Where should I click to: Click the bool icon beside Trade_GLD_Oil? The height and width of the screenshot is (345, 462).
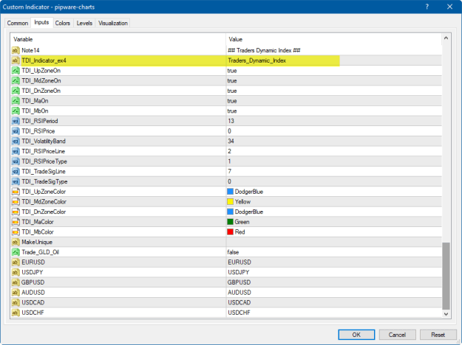[x=16, y=252]
